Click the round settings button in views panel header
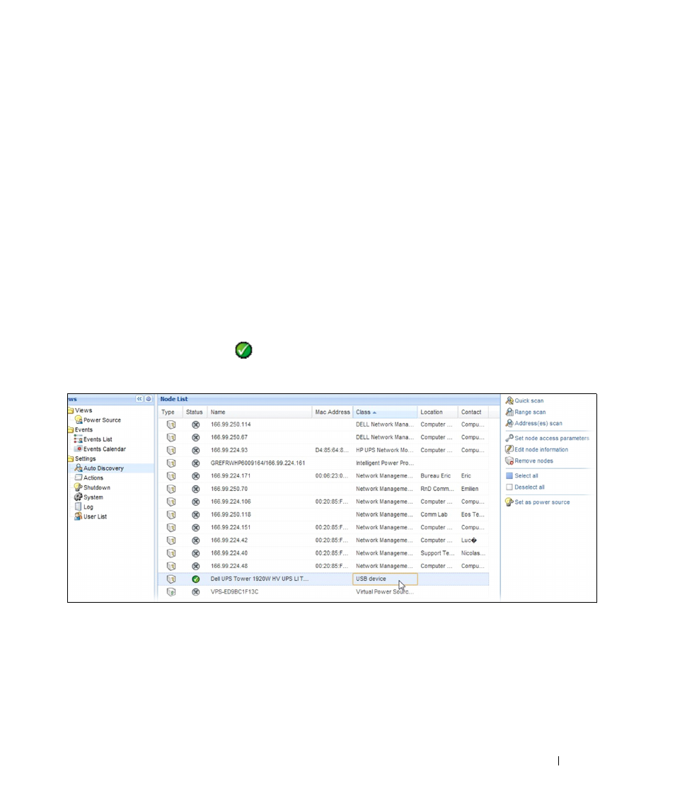This screenshot has height=810, width=675. coord(149,399)
